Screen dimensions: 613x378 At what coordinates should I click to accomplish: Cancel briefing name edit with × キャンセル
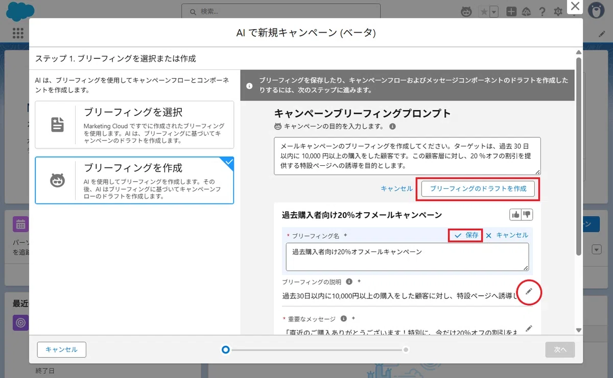pos(507,235)
